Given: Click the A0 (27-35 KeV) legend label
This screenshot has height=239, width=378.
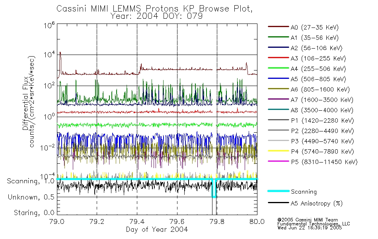Looking at the screenshot, I should [314, 27].
